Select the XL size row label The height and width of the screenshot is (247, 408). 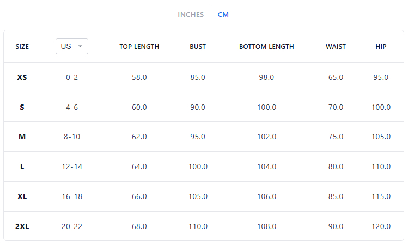pos(22,196)
